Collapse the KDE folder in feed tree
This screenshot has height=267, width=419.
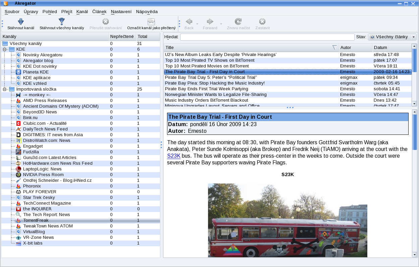5,49
